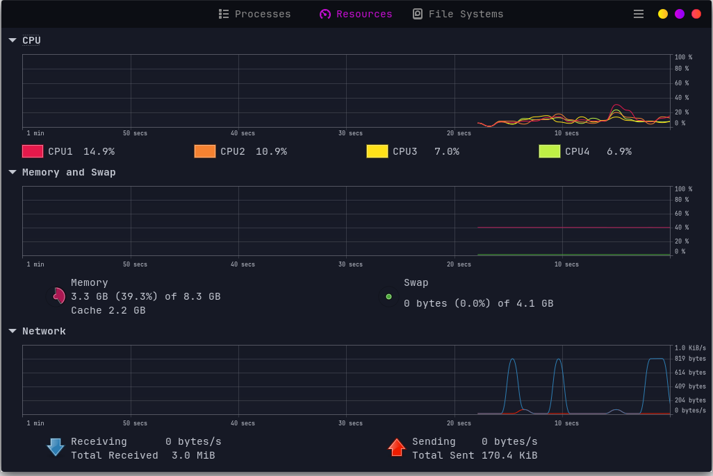The image size is (713, 476).
Task: Click the red Sending upload arrow icon
Action: [397, 447]
